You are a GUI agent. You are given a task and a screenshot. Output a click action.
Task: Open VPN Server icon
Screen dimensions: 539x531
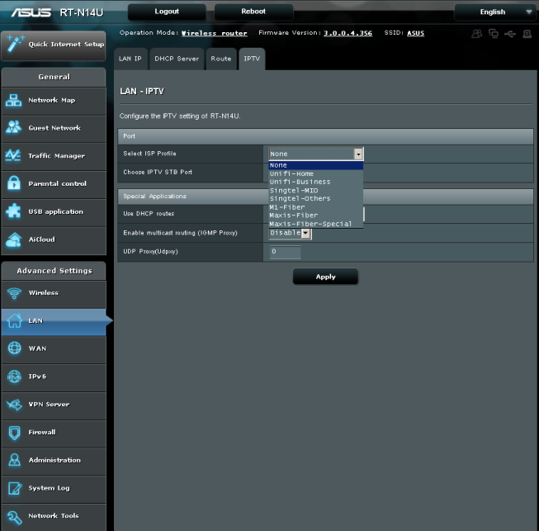coord(14,405)
